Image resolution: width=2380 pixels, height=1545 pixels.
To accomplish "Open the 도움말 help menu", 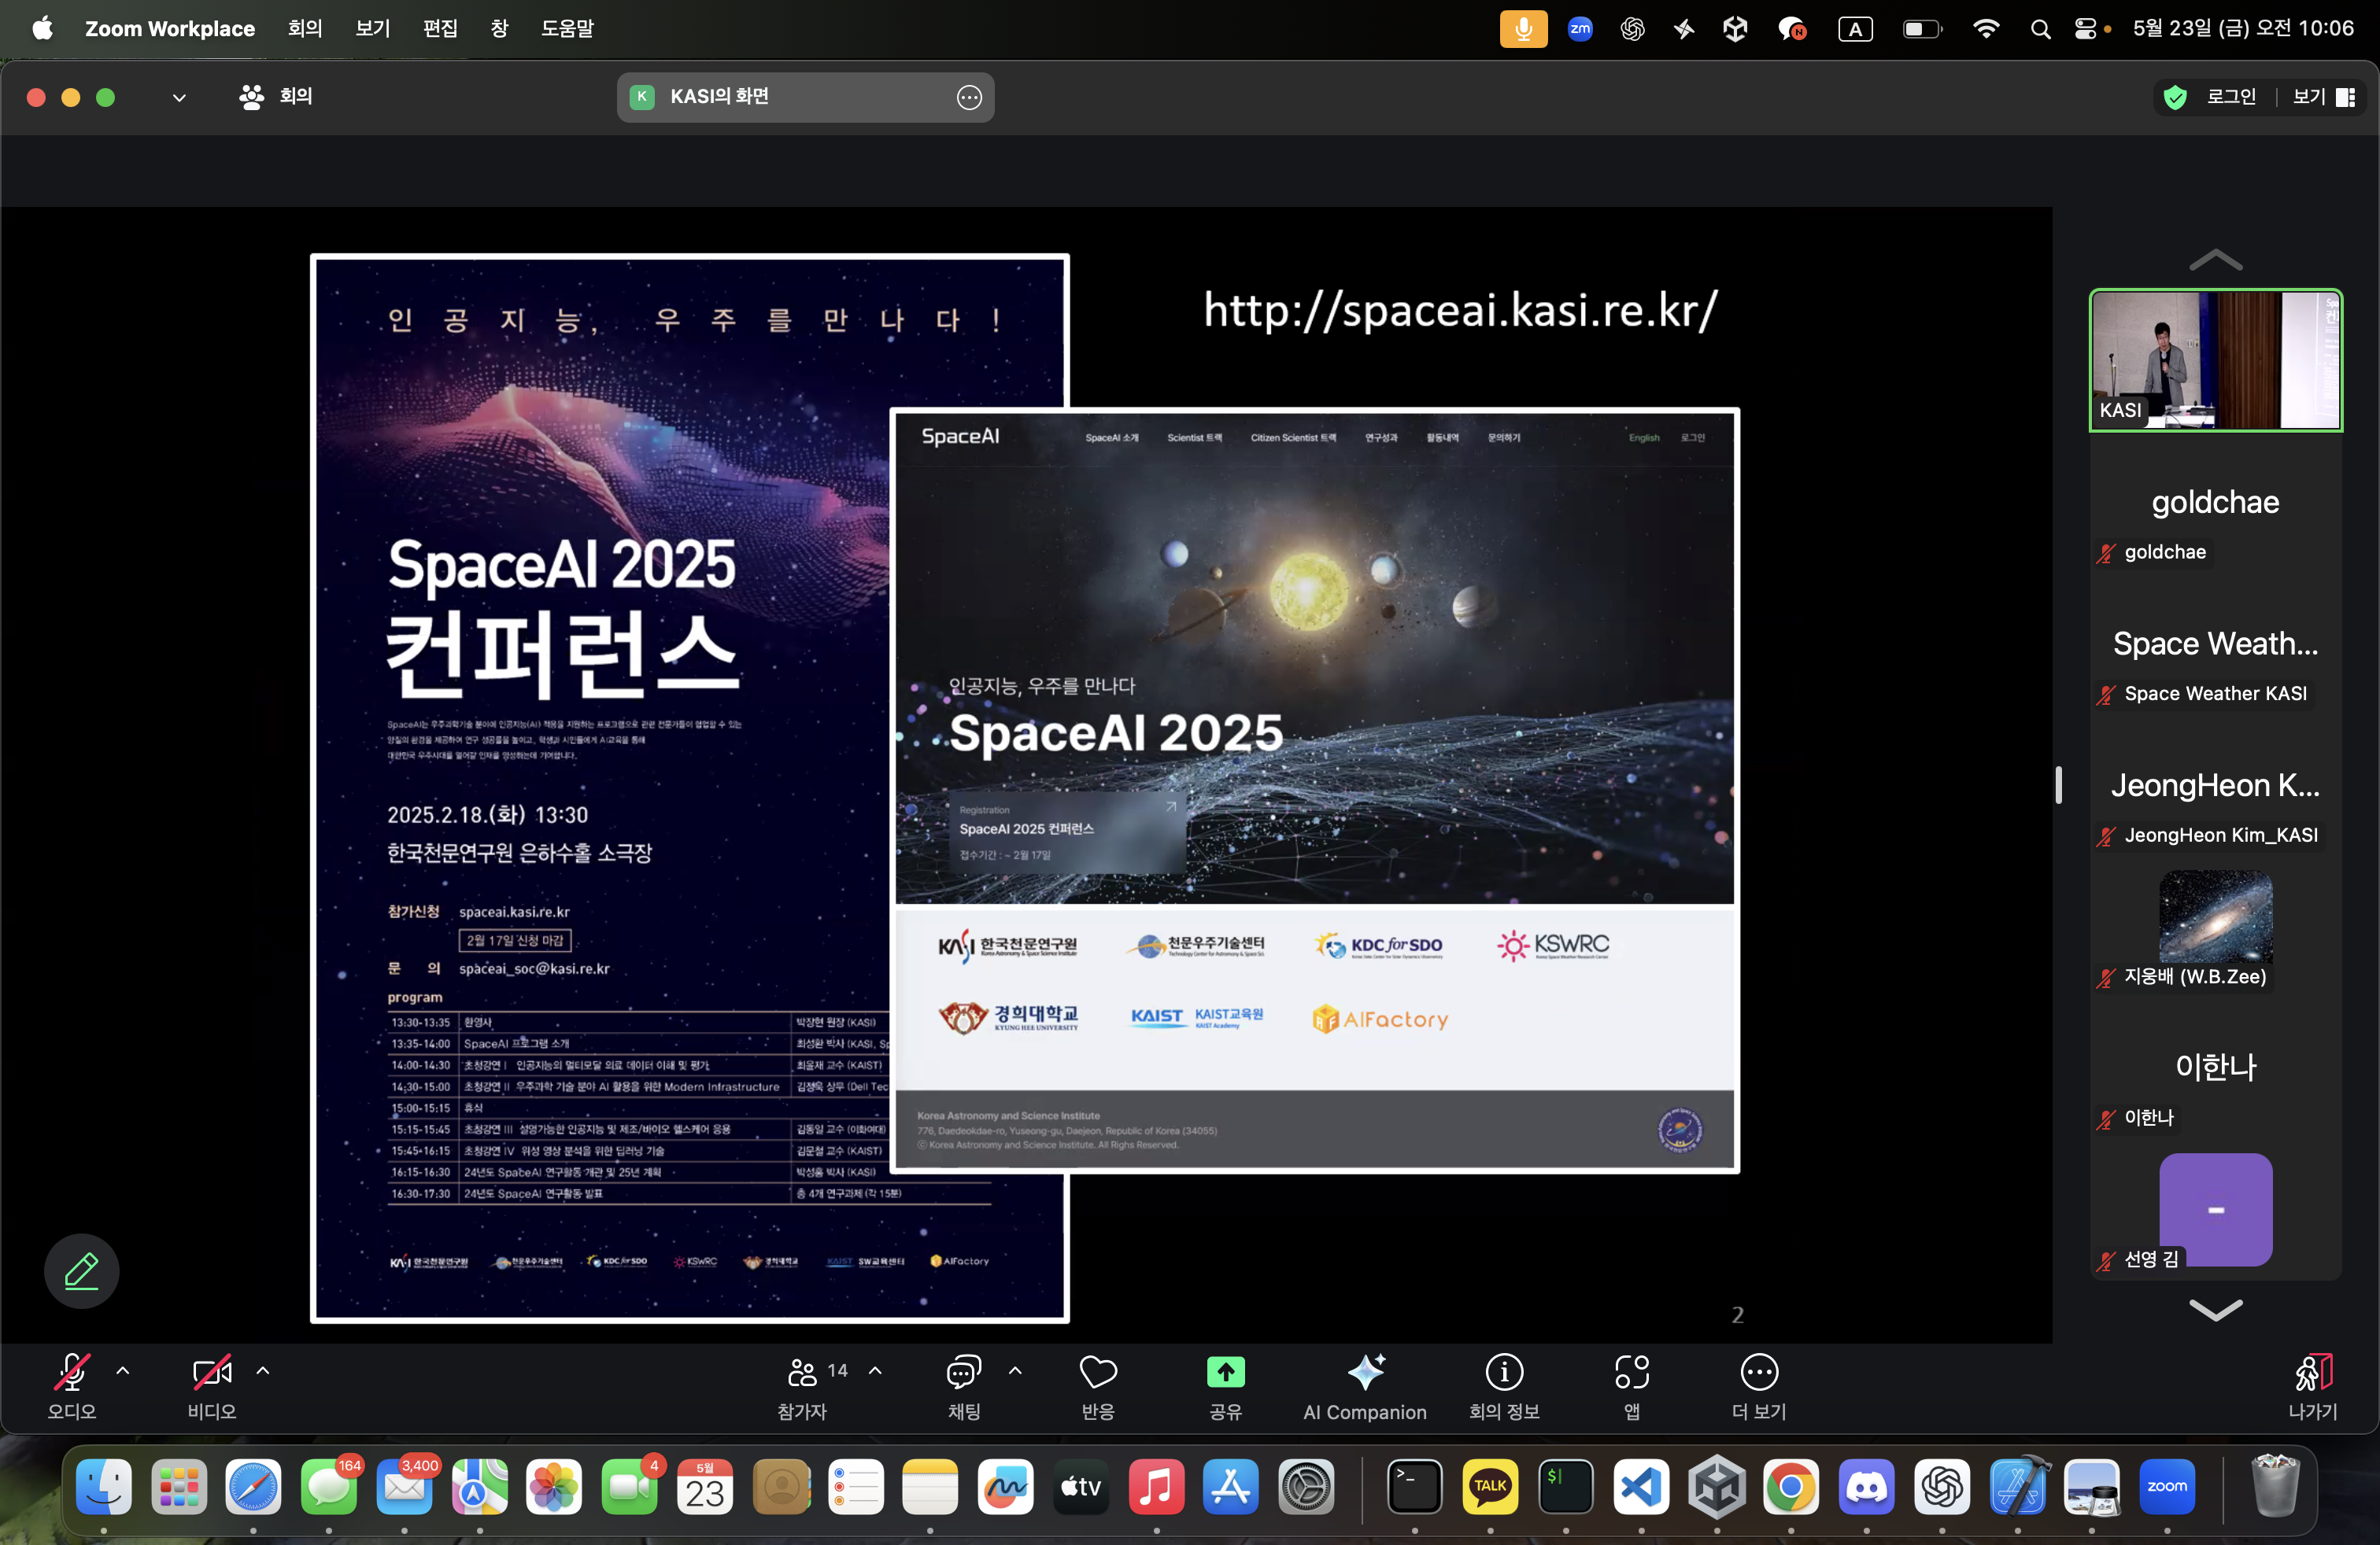I will pyautogui.click(x=568, y=28).
